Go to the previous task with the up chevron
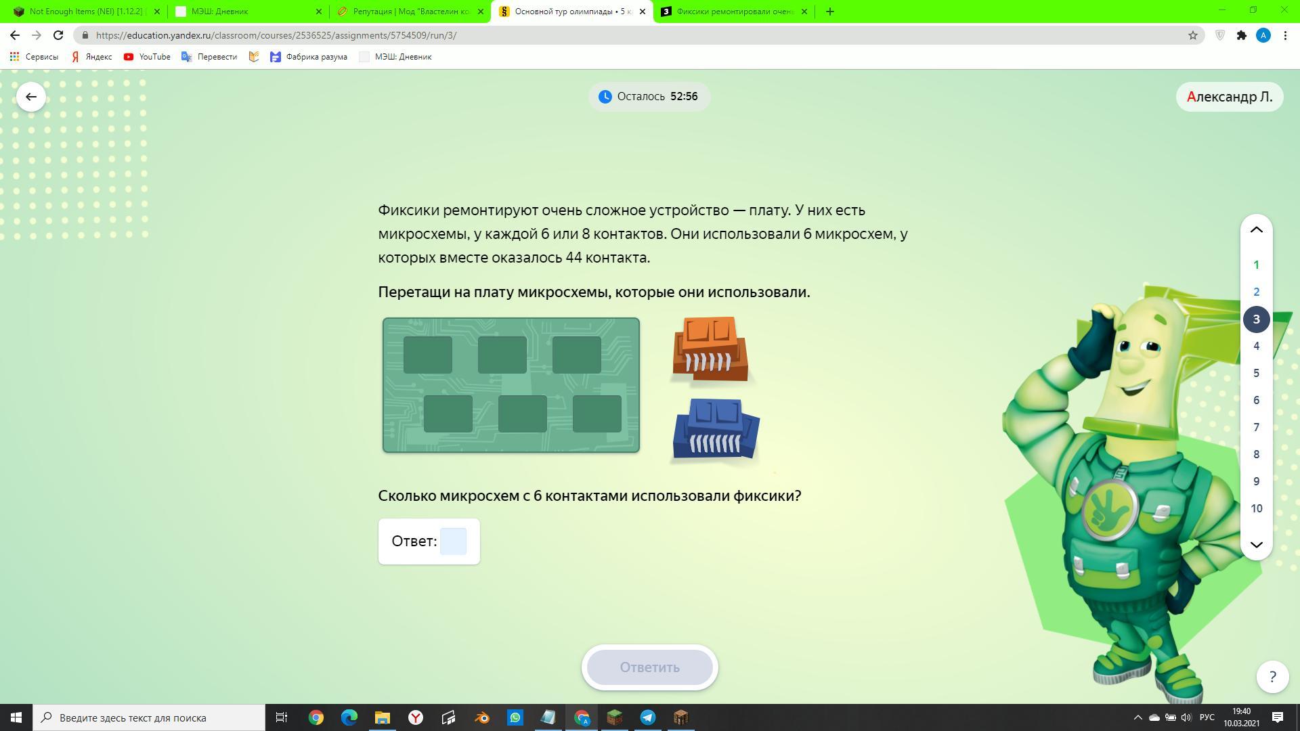Screen dimensions: 1300x731 point(1256,229)
